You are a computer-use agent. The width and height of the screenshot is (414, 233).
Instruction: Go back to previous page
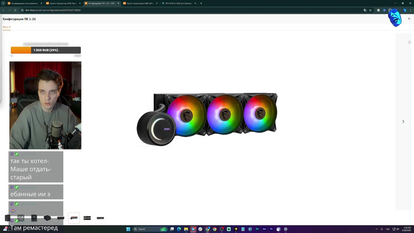coord(4,10)
